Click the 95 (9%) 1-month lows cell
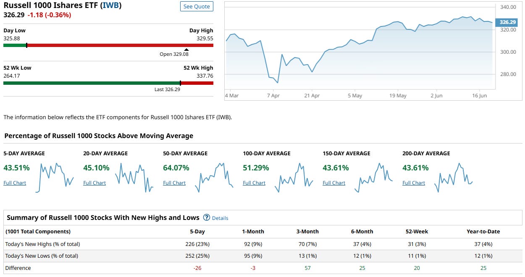This screenshot has height=277, width=525. click(253, 256)
